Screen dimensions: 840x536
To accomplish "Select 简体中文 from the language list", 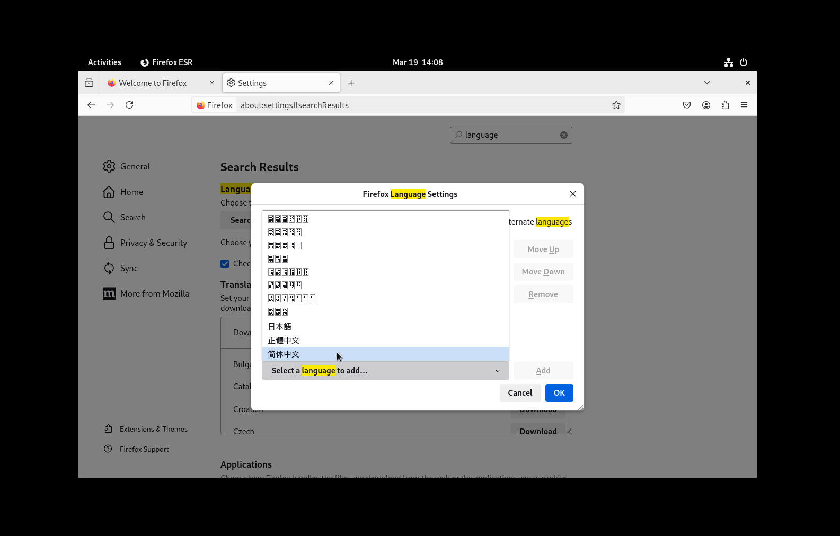I will [284, 354].
